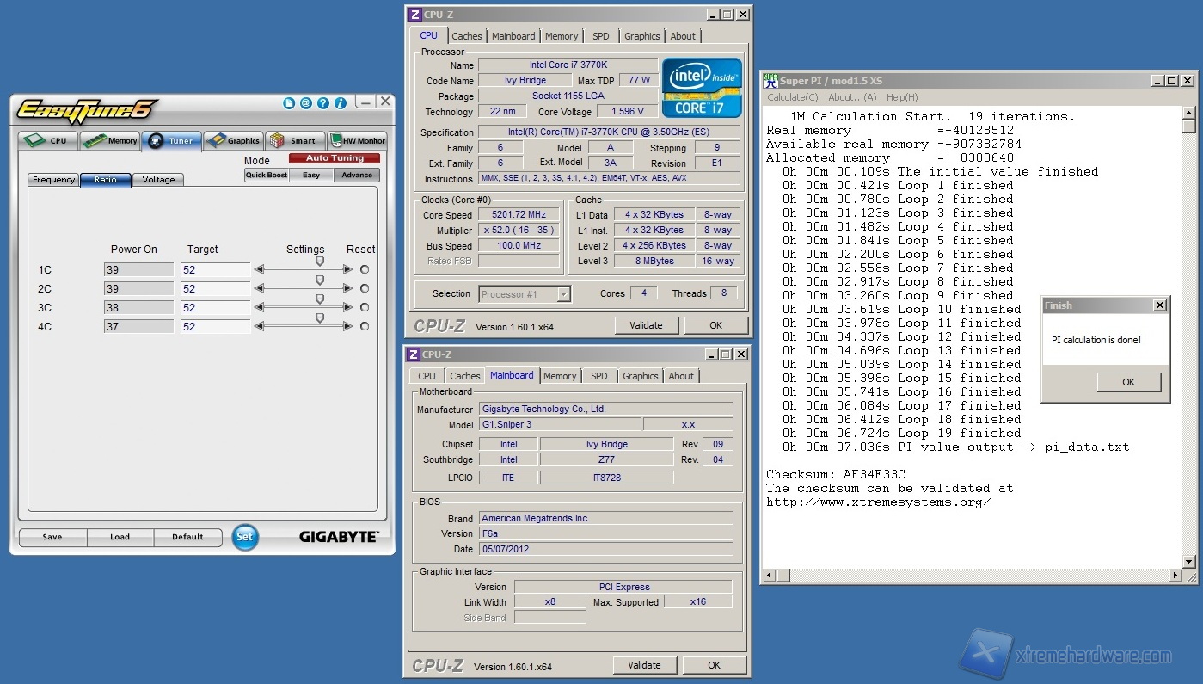Toggle the Reset radio button for 4C

[x=365, y=326]
